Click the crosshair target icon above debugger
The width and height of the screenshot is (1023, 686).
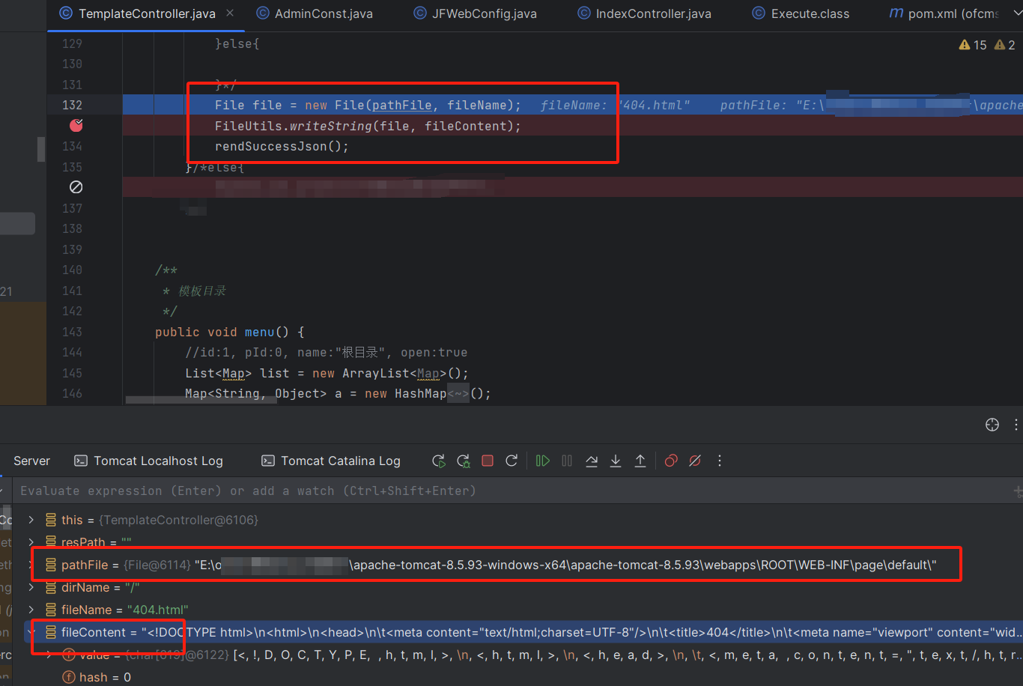[x=992, y=425]
